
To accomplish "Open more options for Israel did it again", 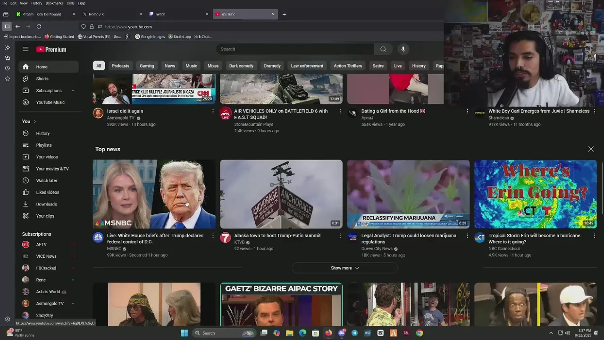I will point(213,111).
